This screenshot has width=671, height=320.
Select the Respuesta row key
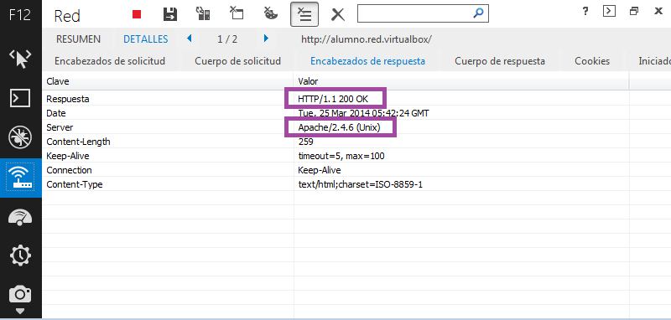click(68, 99)
